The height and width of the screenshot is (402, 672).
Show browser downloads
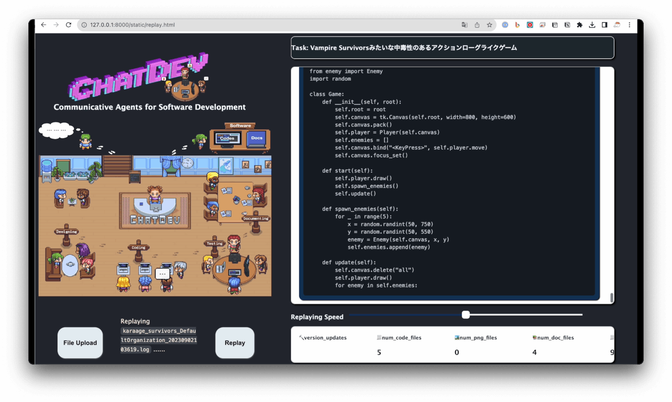pos(592,24)
